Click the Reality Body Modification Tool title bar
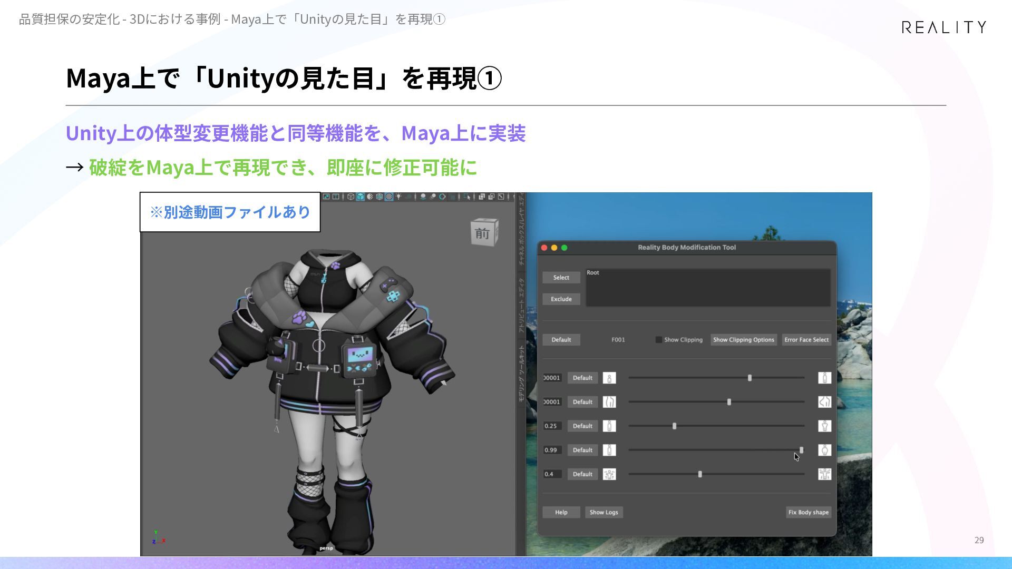Image resolution: width=1012 pixels, height=569 pixels. [x=687, y=248]
